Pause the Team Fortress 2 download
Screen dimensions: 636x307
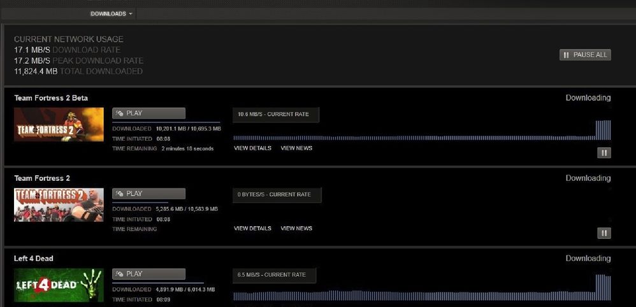(x=604, y=233)
